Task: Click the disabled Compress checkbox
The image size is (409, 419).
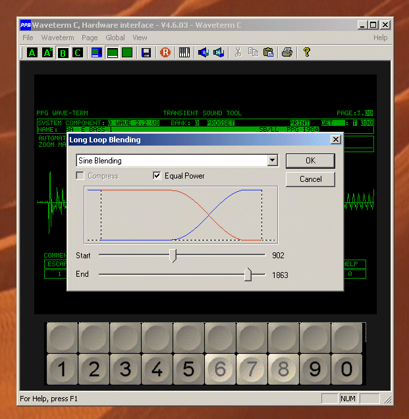Action: point(80,175)
